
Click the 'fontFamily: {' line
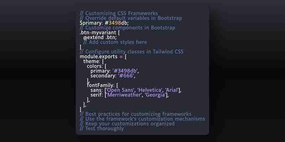coord(103,85)
